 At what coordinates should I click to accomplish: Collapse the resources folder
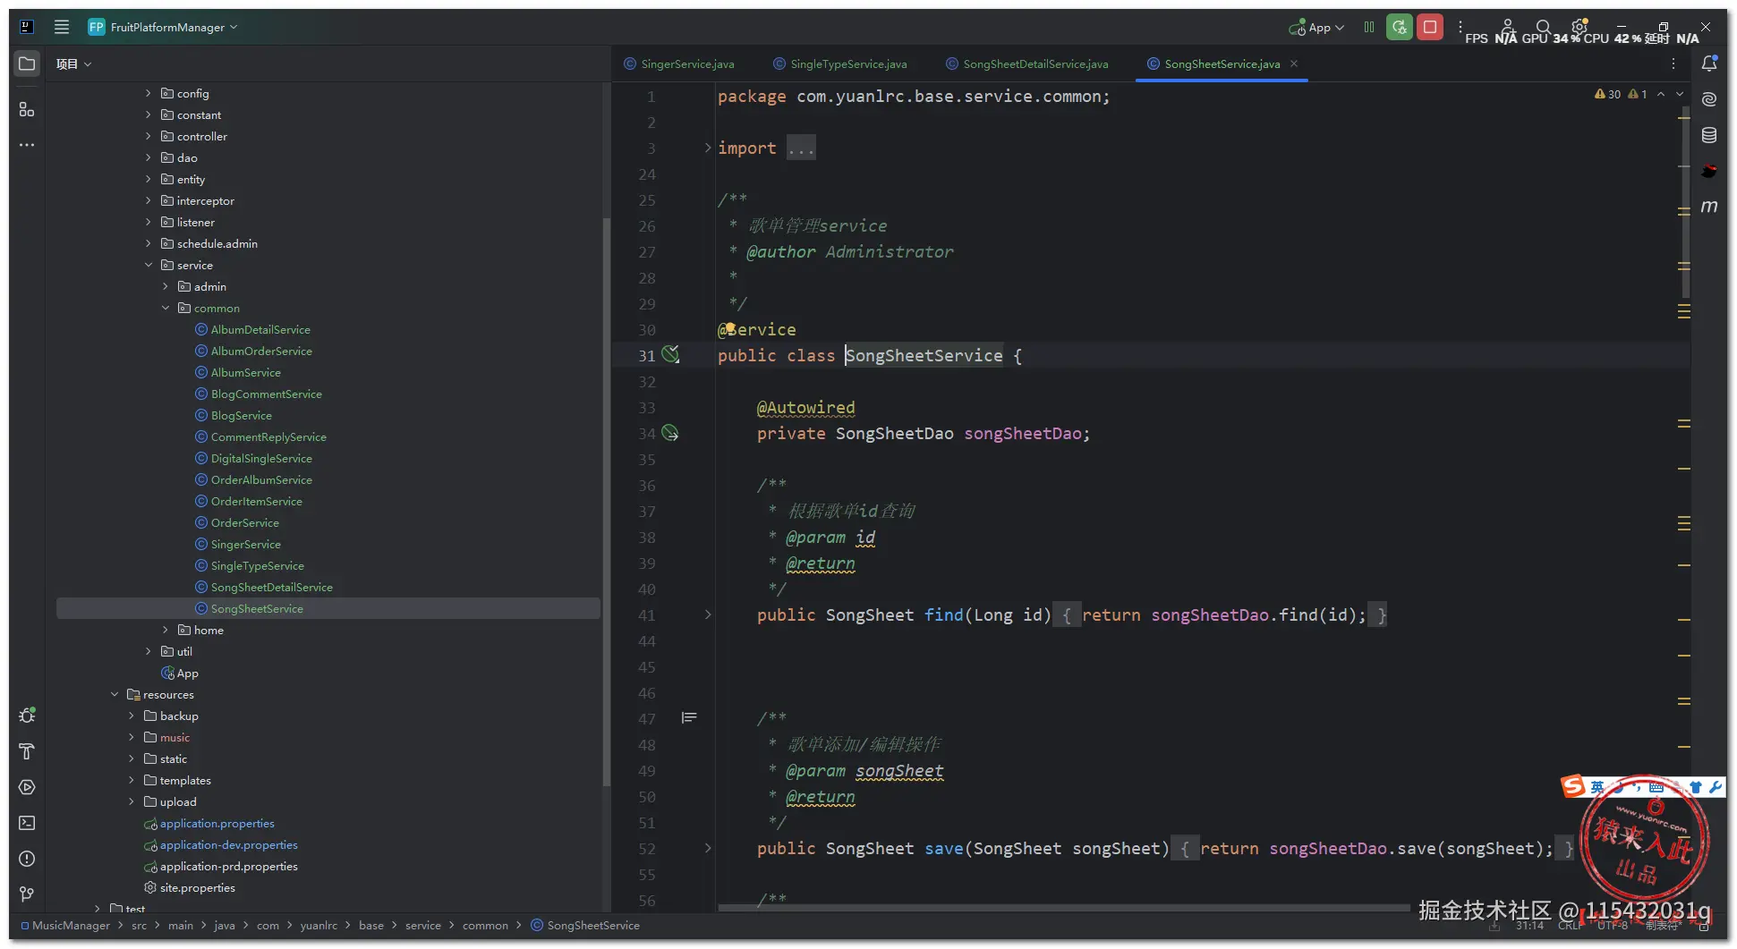coord(115,694)
